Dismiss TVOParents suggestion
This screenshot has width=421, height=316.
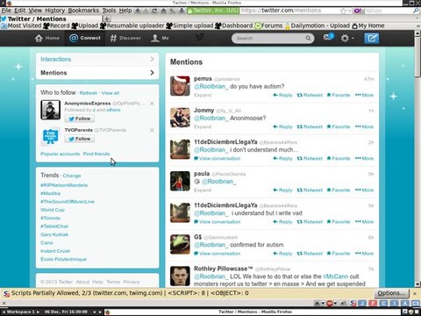[152, 130]
